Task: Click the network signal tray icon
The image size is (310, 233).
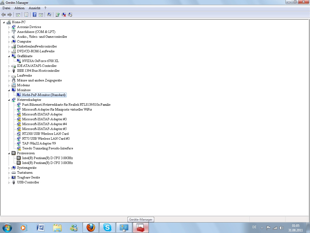Action: [x=275, y=228]
